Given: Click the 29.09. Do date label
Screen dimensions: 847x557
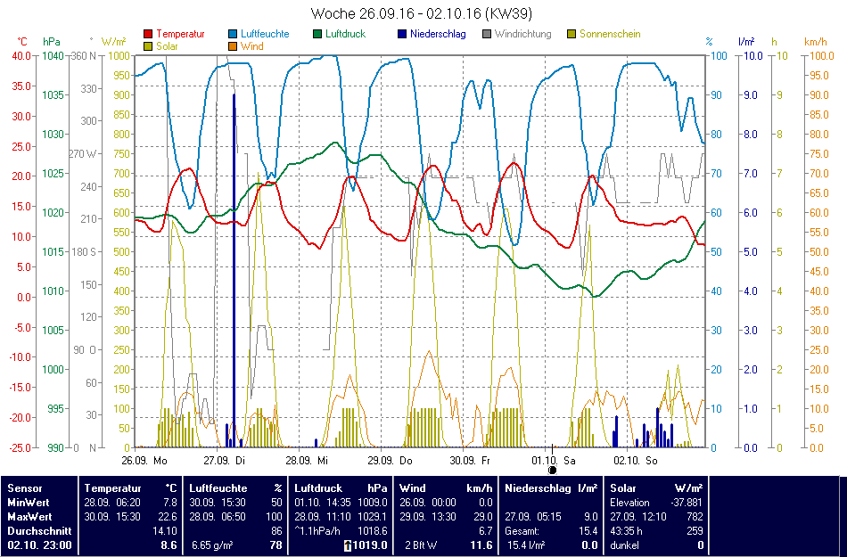Looking at the screenshot, I should pyautogui.click(x=390, y=461).
